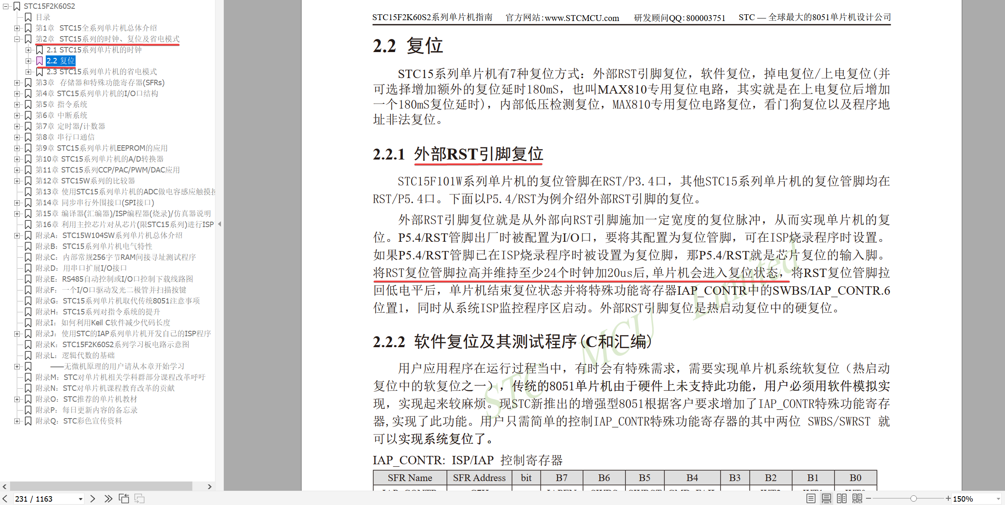Screen dimensions: 1005x505
Task: Open bookmark 第9章 EEPROM的应用
Action: point(101,148)
